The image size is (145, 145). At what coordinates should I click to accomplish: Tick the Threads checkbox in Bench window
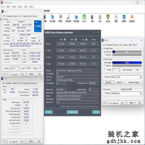pyautogui.click(x=105, y=70)
